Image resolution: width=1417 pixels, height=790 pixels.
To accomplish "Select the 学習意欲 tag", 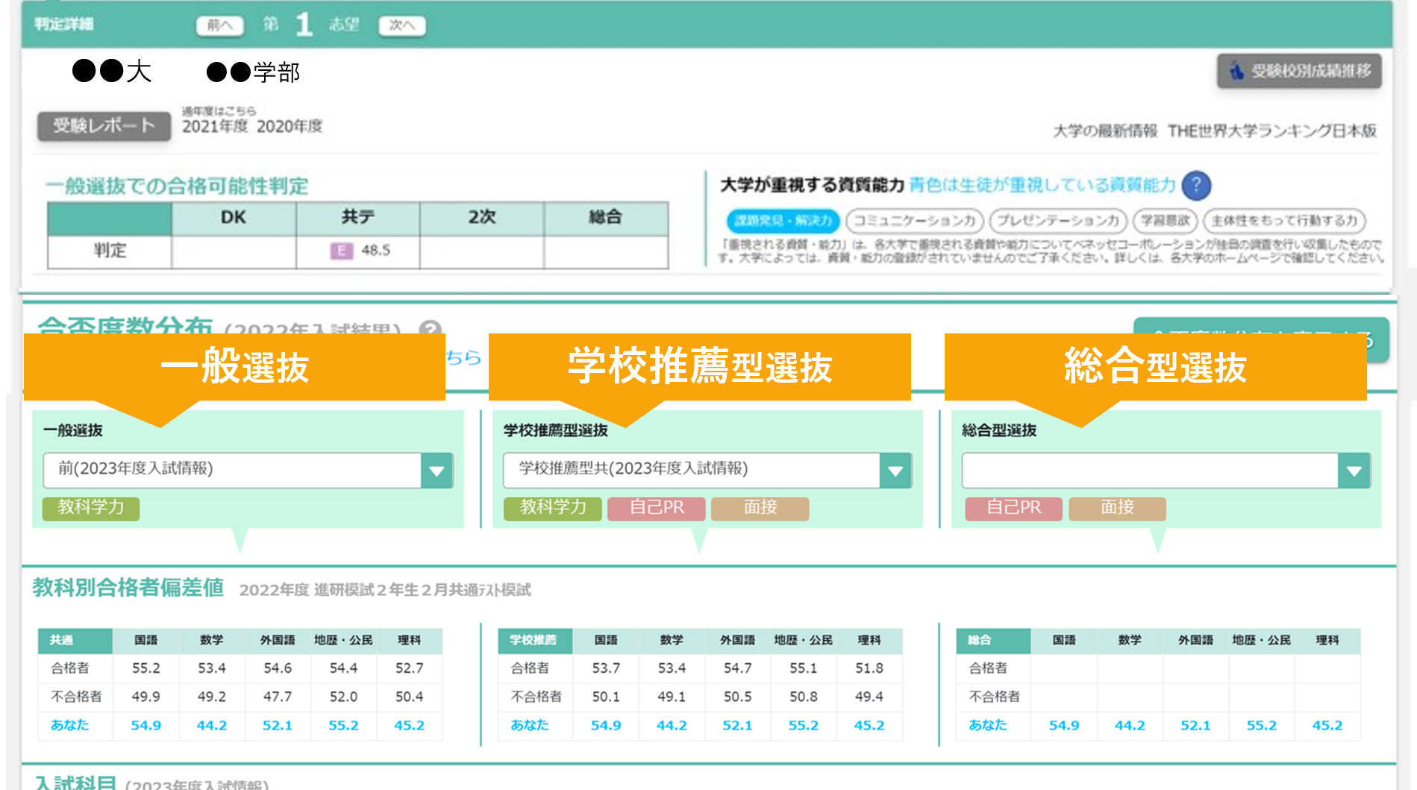I will (x=1165, y=221).
